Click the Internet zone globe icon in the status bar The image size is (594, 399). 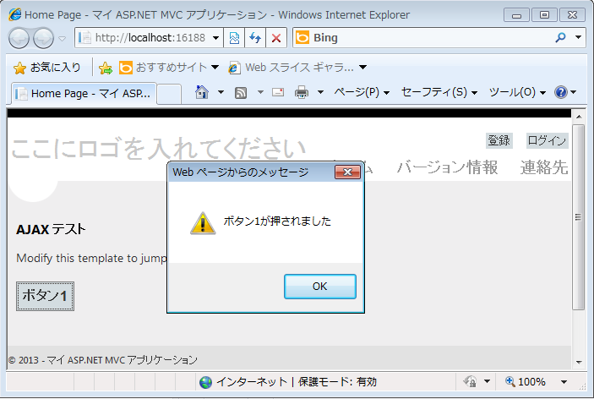[205, 382]
